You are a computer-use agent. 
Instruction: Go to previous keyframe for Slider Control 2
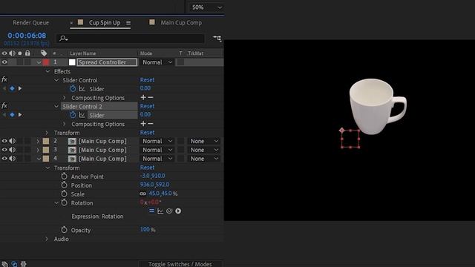(x=4, y=115)
